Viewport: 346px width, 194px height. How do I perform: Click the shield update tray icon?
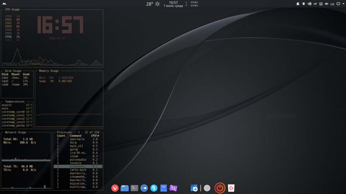304,4
